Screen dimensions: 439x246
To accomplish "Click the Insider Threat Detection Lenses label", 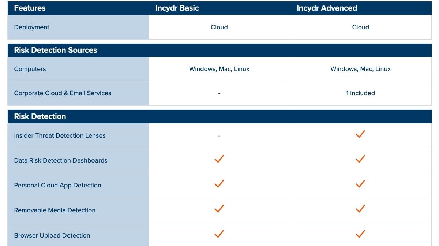I will [x=60, y=135].
